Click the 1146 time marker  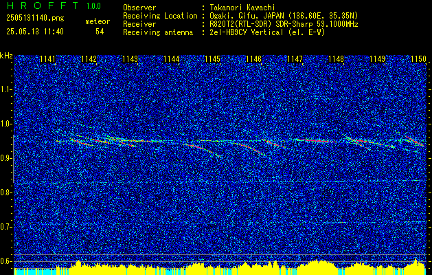(x=253, y=59)
